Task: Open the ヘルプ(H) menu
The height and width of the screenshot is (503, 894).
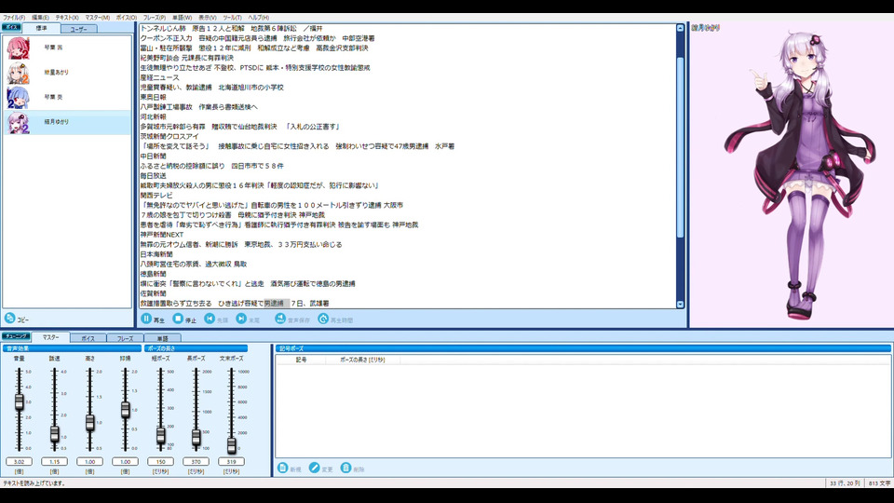Action: pyautogui.click(x=258, y=18)
